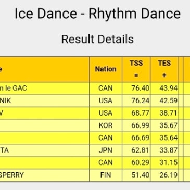
Task: Select the TSS score 51.40
Action: coord(140,175)
